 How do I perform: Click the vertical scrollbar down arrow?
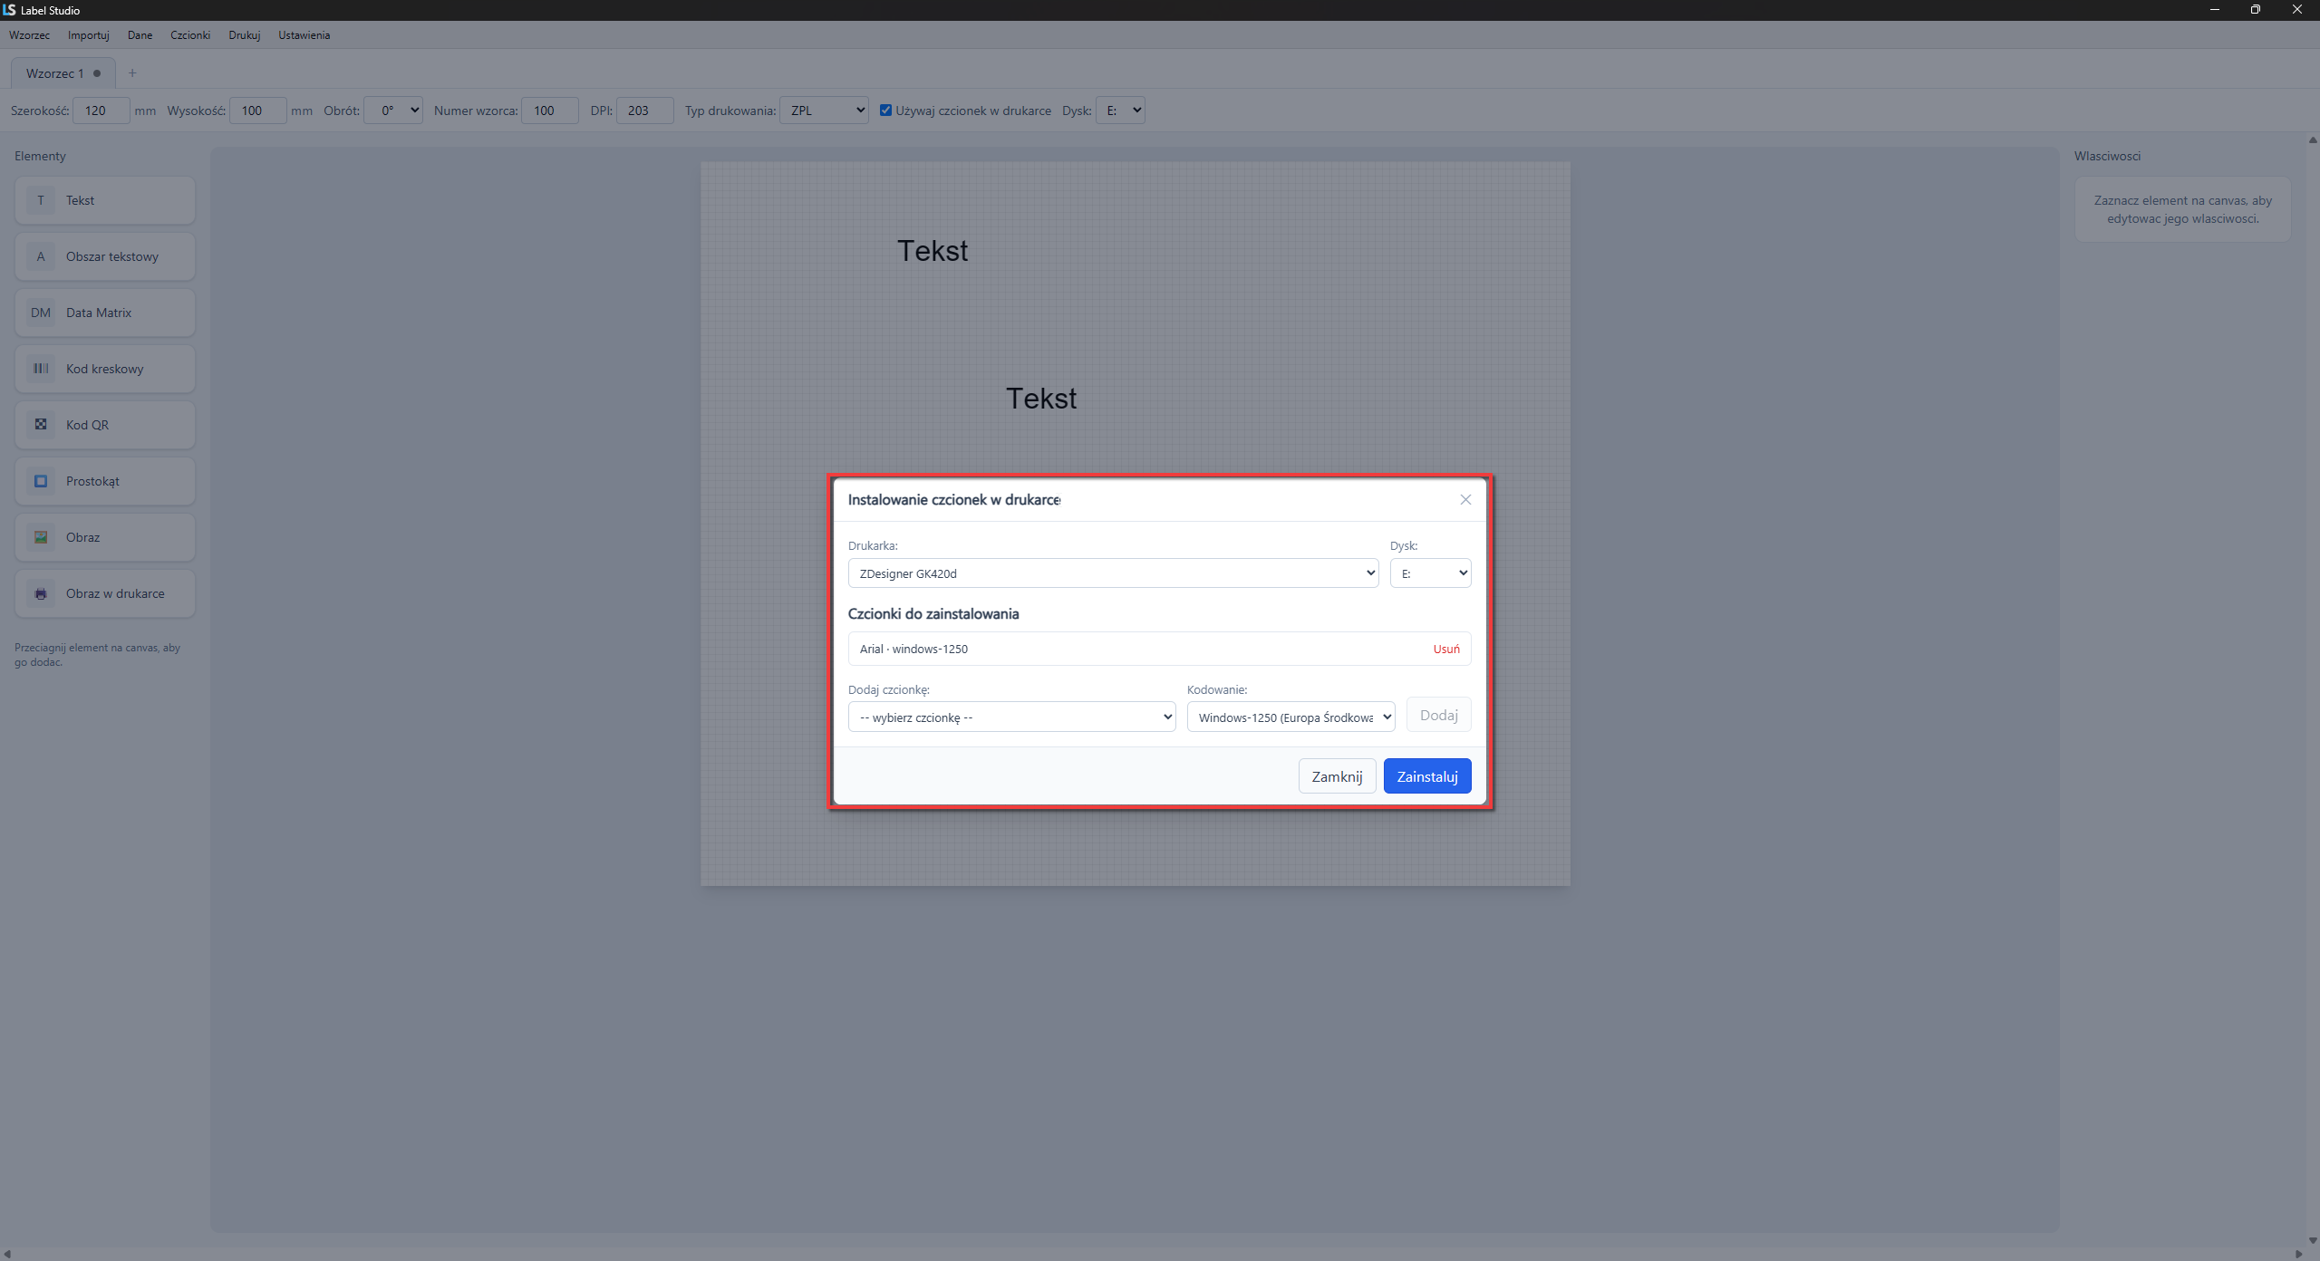(x=2312, y=1240)
